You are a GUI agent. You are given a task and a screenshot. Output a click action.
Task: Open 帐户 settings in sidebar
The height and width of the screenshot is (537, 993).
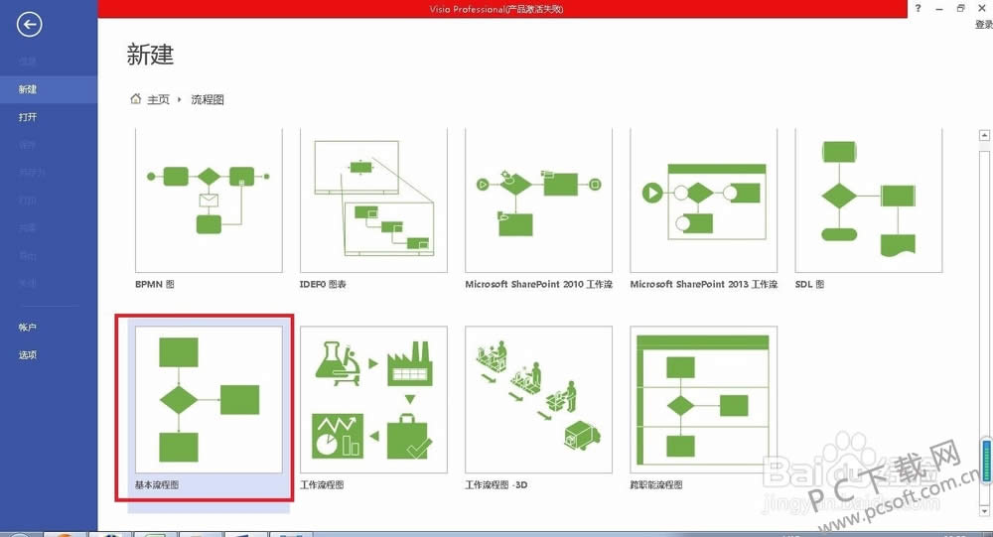(x=28, y=328)
